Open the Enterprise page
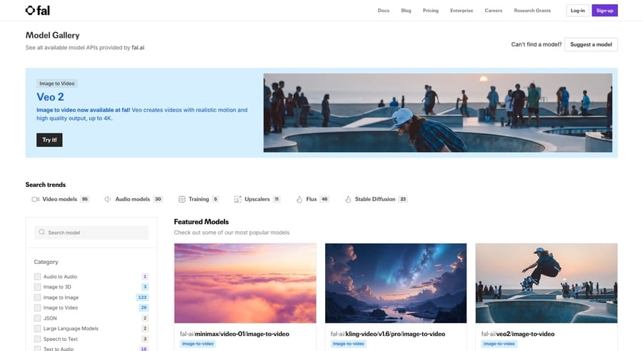643x351 pixels. tap(462, 11)
